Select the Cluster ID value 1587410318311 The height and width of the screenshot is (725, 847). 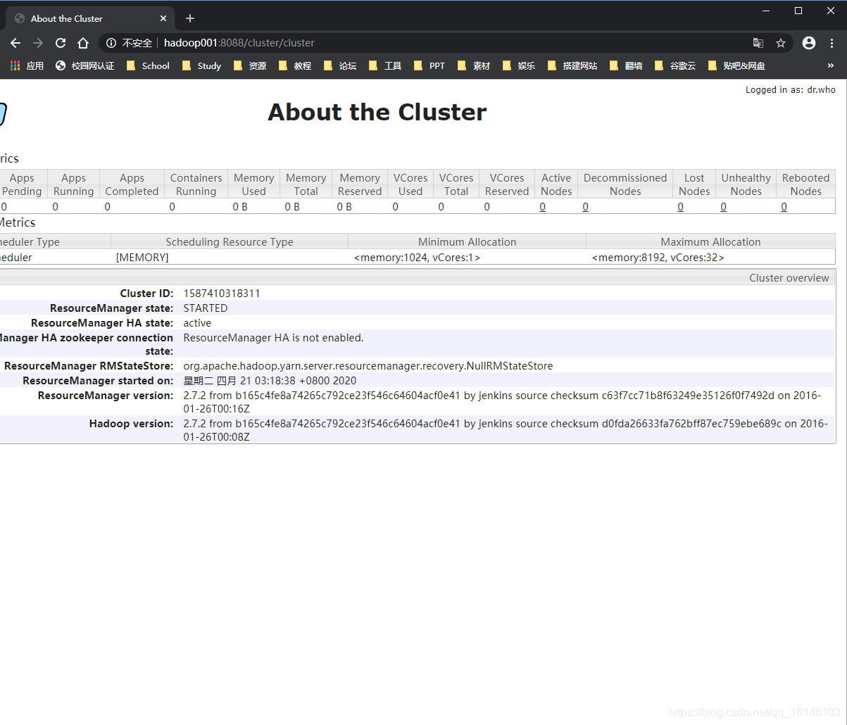[222, 293]
